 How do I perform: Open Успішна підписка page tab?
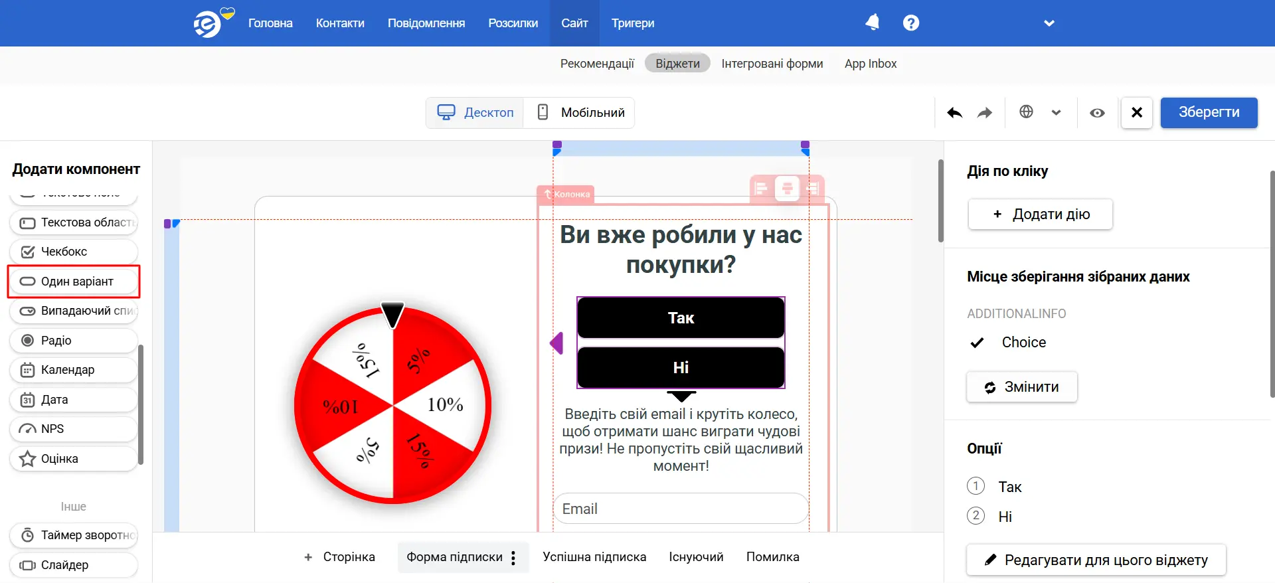tap(594, 557)
